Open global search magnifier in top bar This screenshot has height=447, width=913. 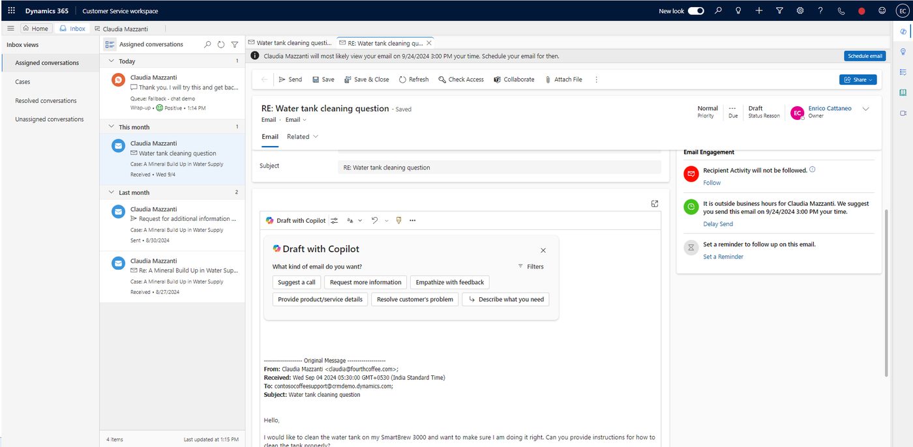tap(718, 10)
